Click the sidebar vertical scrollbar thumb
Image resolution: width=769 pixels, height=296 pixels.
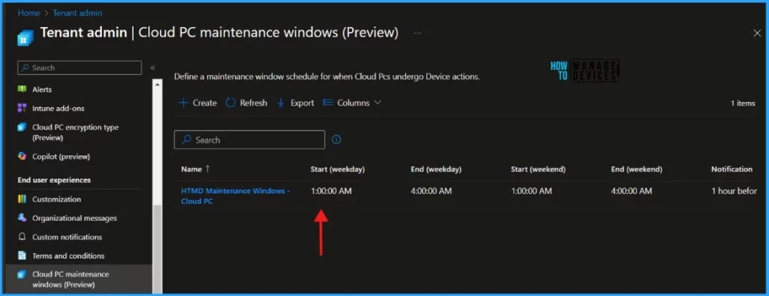(x=158, y=250)
